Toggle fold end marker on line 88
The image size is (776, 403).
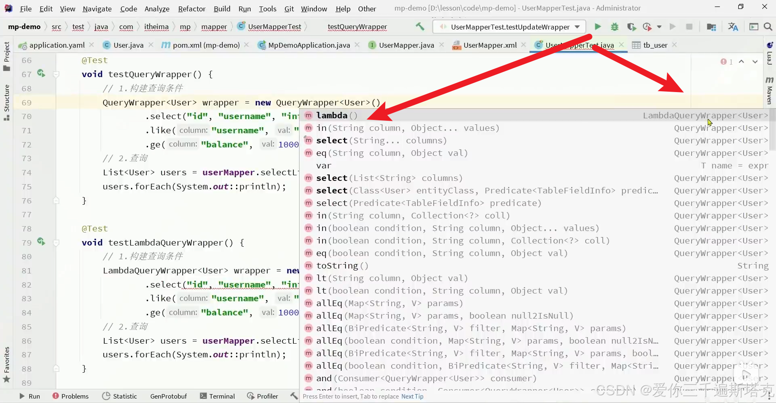(56, 369)
